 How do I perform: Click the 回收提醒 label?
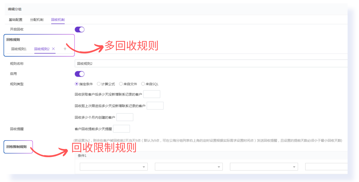17,129
